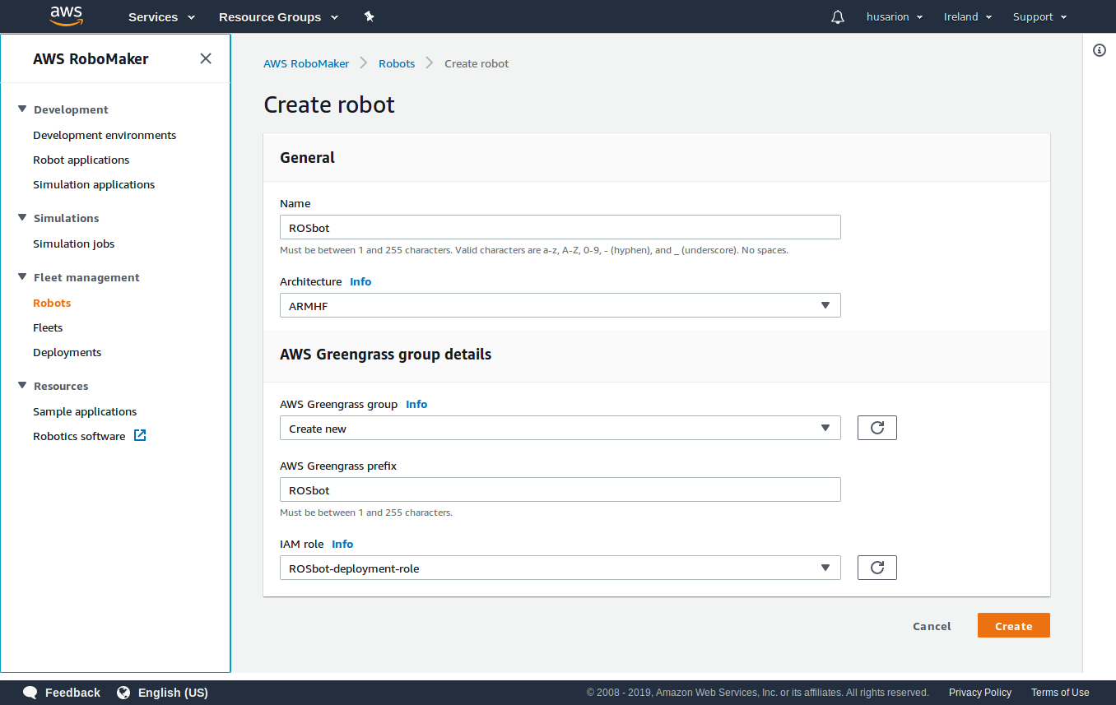Click the Feedback speech bubble icon
The height and width of the screenshot is (705, 1116).
(30, 693)
